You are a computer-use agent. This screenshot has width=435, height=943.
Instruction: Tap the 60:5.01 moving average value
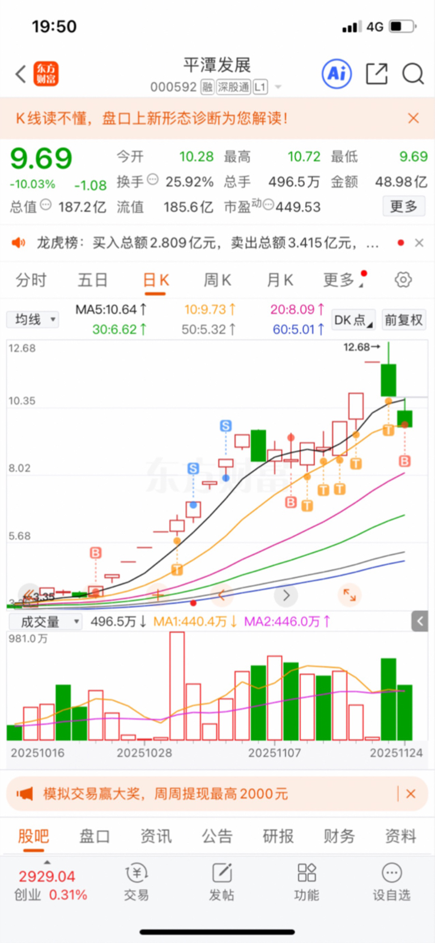tap(298, 329)
